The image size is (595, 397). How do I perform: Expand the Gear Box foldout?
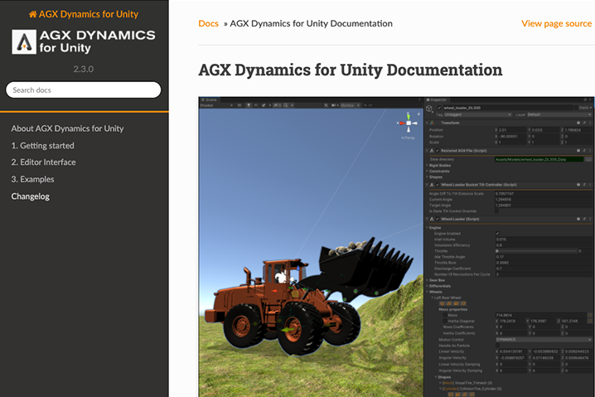coord(427,280)
